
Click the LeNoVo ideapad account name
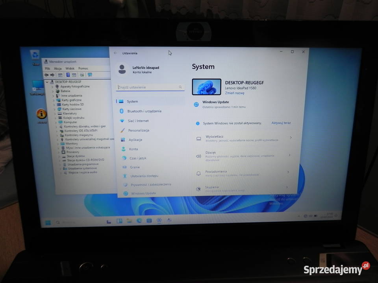[146, 68]
